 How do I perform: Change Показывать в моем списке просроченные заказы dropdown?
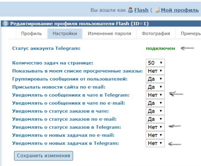tap(155, 71)
